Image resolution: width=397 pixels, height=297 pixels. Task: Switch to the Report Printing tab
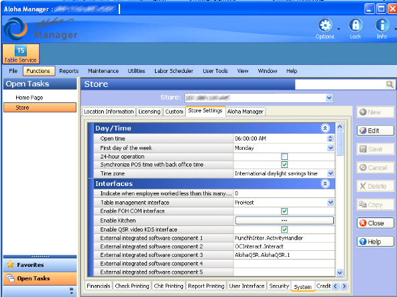(x=206, y=286)
